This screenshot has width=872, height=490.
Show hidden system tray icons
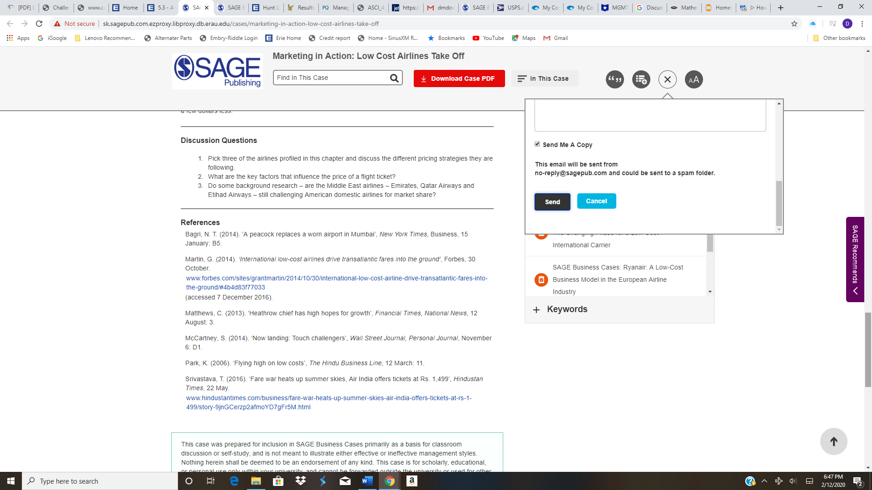(x=764, y=481)
